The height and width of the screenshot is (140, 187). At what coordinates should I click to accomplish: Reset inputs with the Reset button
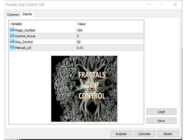pyautogui.click(x=168, y=134)
